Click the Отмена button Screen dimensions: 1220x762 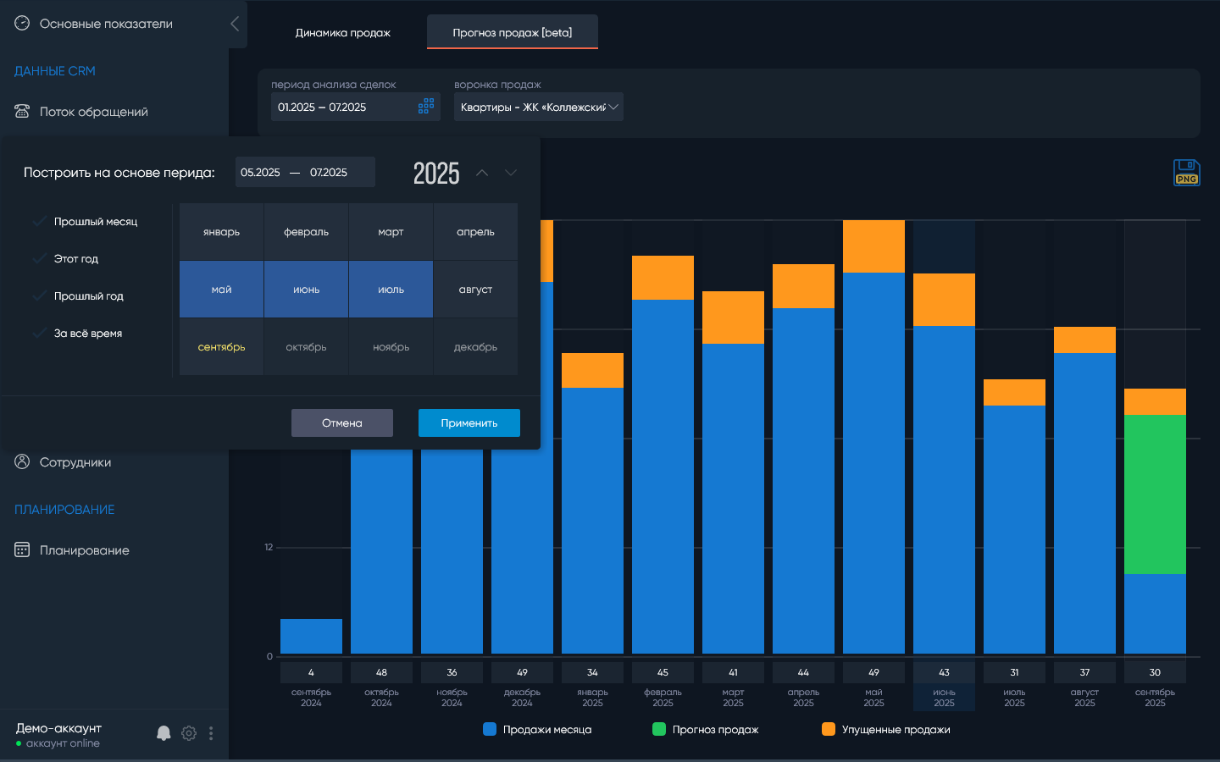342,422
